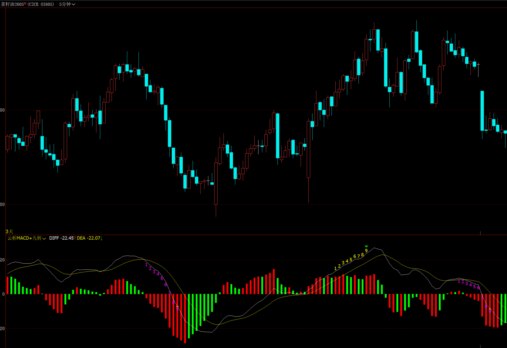Screen dimensions: 507x348
Task: Click the green down arrow after DEA value
Action: (101, 238)
